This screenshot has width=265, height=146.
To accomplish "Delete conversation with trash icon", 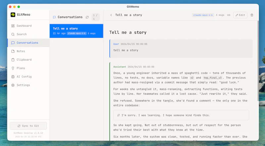I will (x=252, y=15).
